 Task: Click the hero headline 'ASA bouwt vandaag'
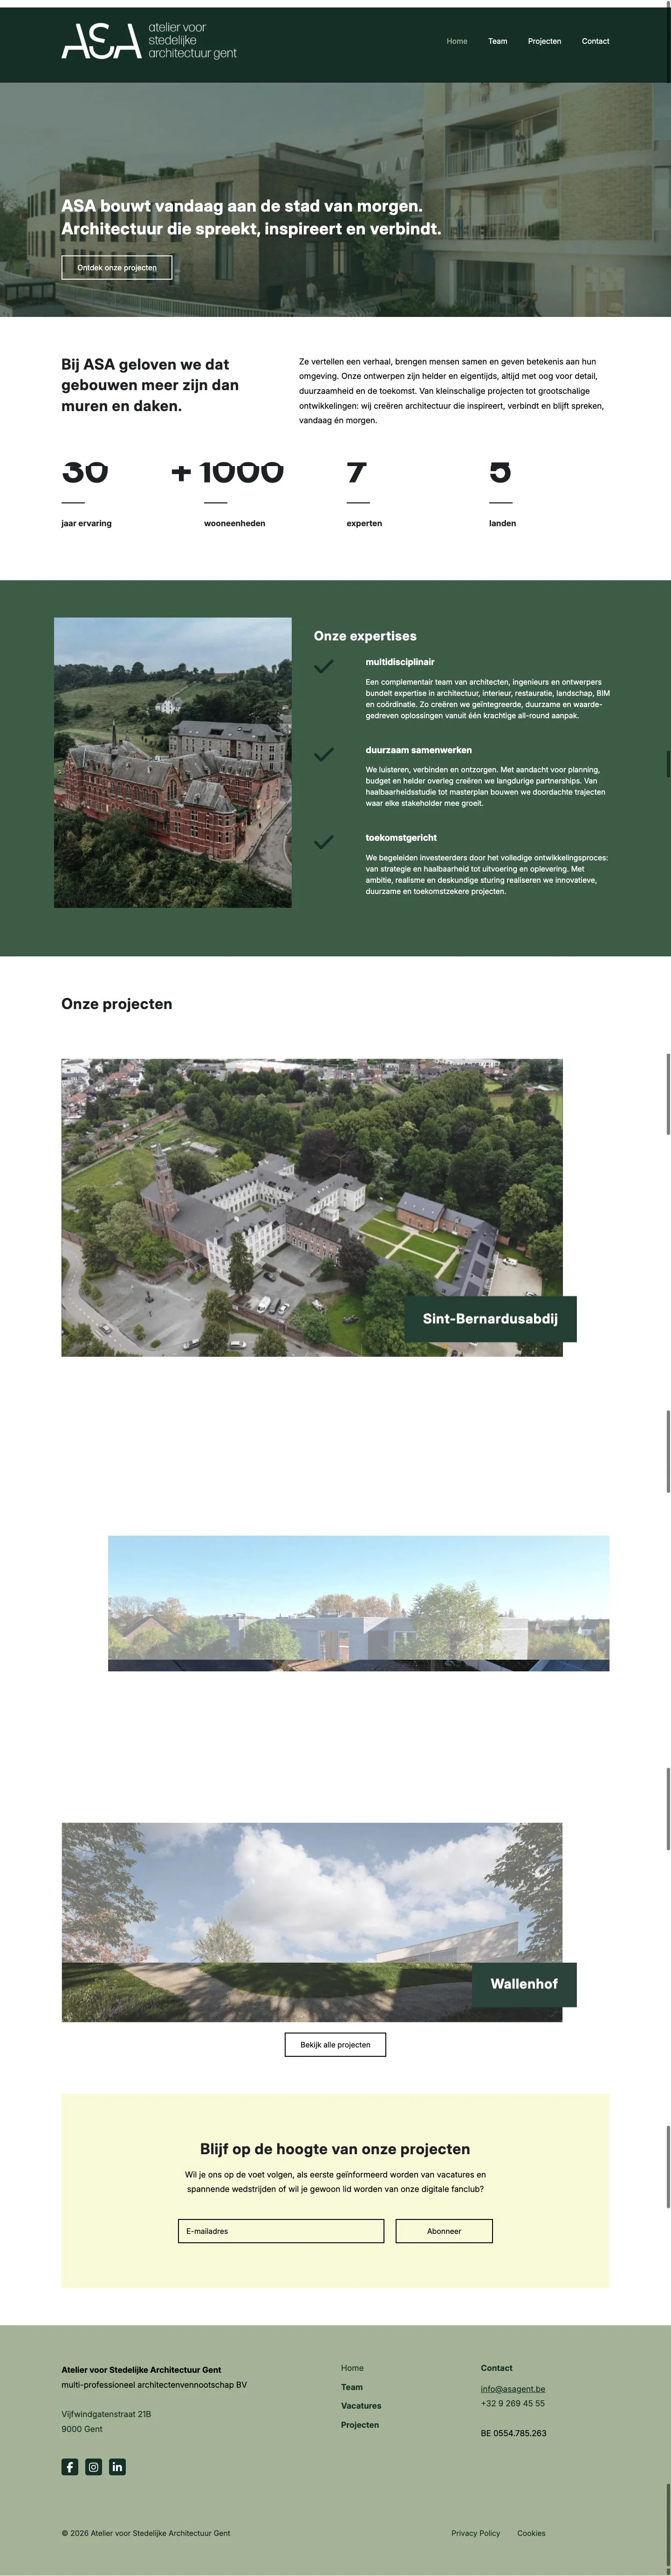pyautogui.click(x=251, y=217)
